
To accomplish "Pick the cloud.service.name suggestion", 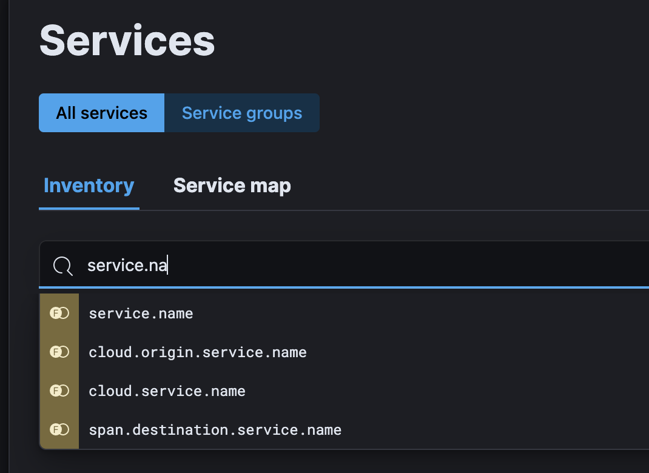I will pos(345,391).
